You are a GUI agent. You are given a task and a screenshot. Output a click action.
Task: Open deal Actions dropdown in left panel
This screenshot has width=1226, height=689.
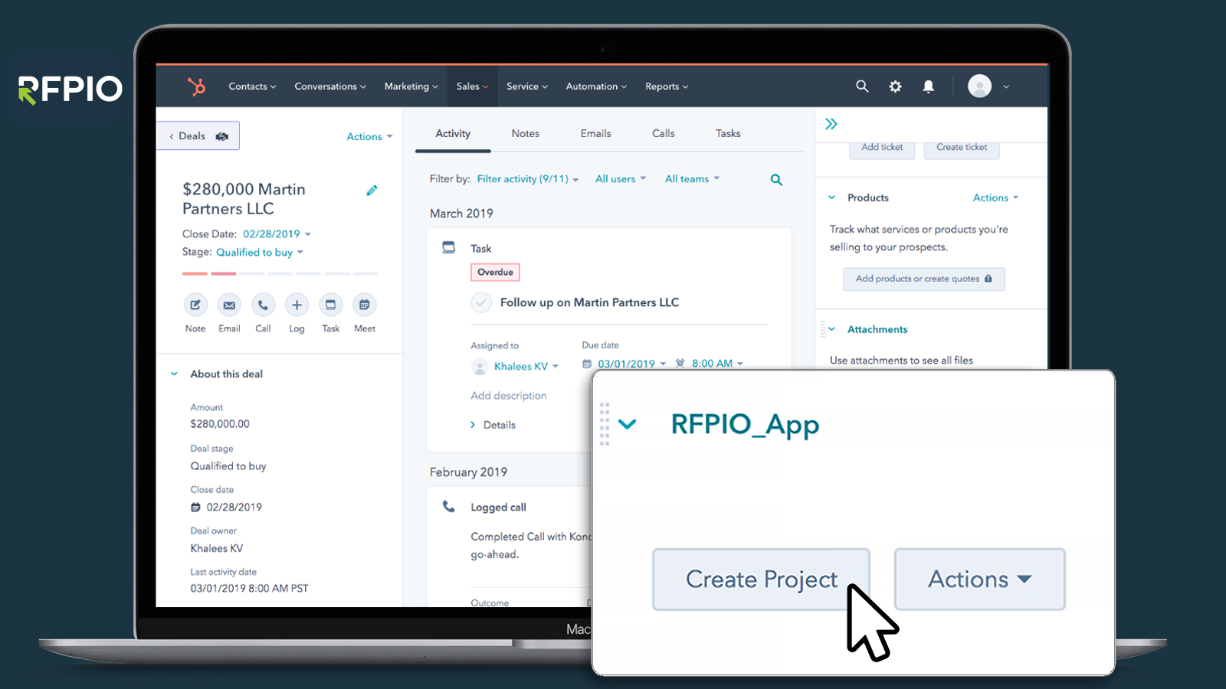pyautogui.click(x=369, y=136)
